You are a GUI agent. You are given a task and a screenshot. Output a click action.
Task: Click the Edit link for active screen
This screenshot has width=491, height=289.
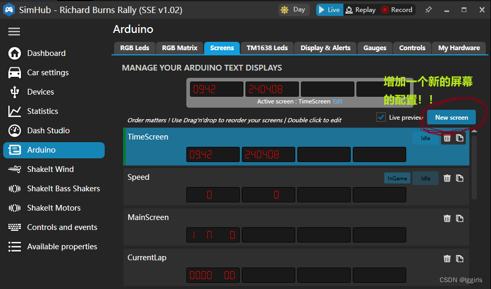pos(338,101)
